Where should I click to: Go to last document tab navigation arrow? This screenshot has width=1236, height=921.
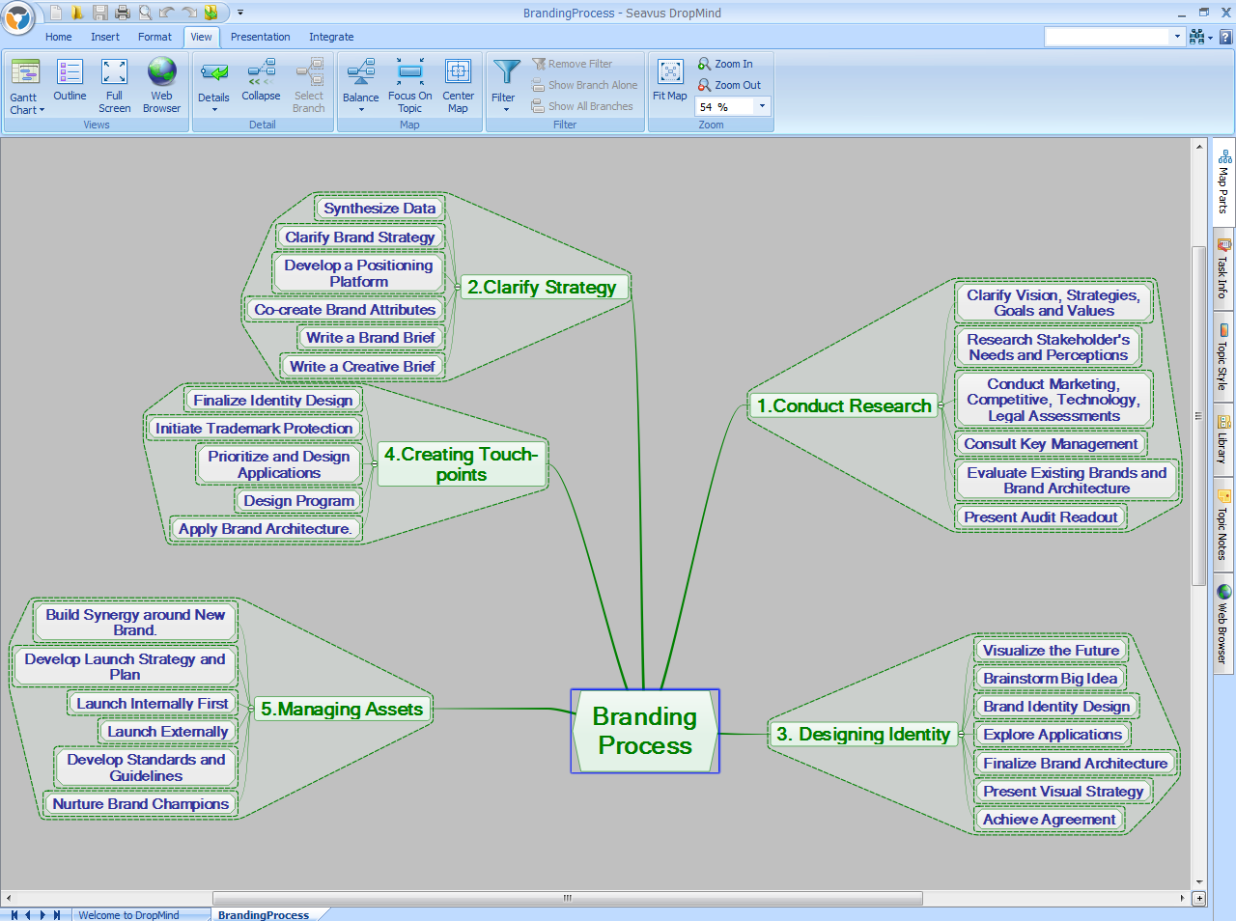[x=57, y=914]
